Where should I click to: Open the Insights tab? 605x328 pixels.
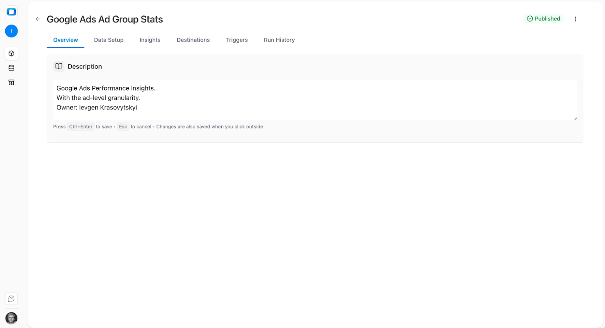coord(150,40)
